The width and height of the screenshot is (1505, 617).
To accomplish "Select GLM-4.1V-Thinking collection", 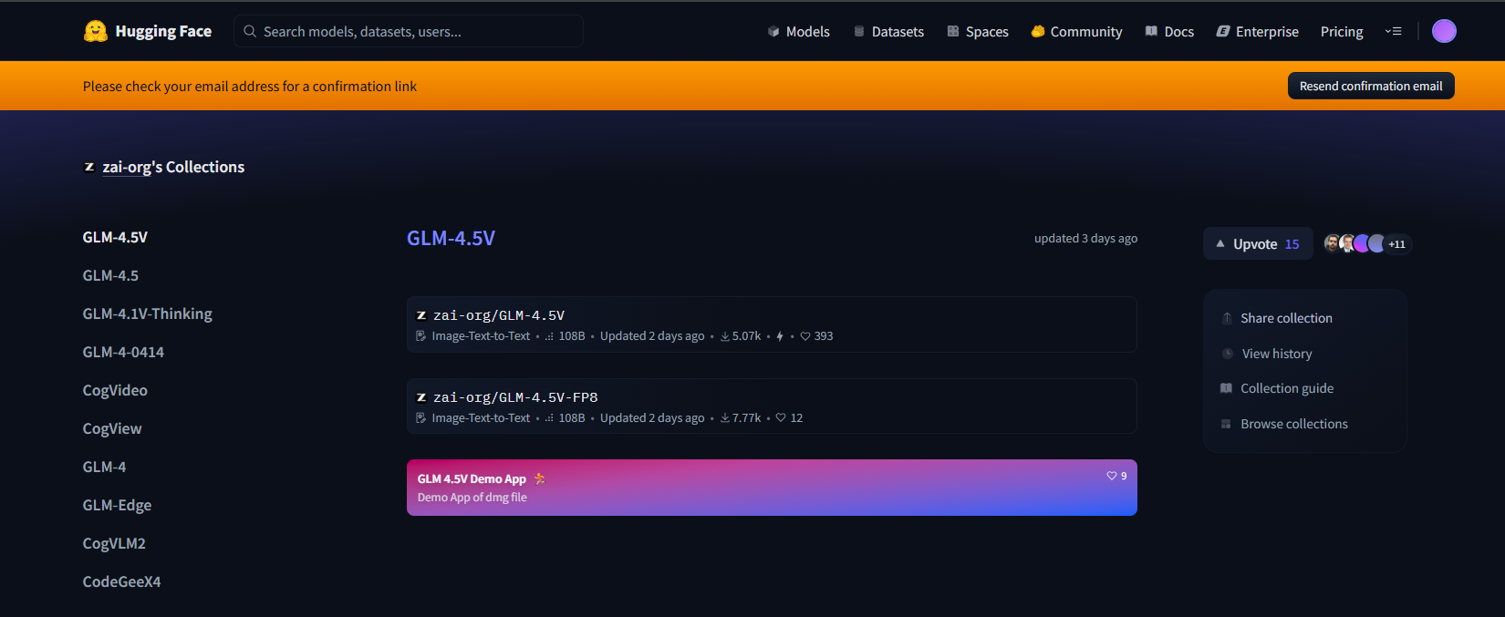I will (x=147, y=314).
